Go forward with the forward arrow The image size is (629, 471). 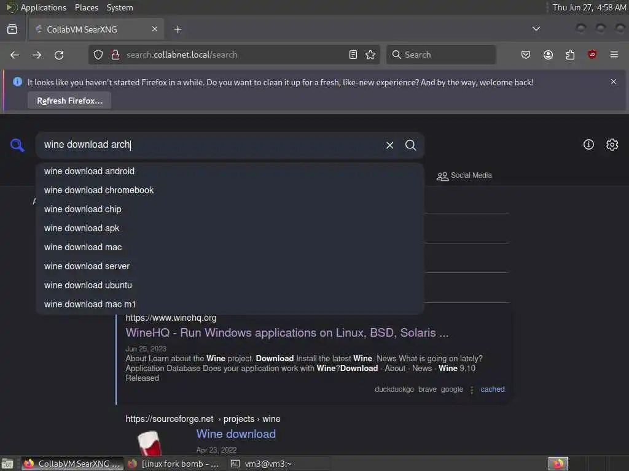click(37, 55)
